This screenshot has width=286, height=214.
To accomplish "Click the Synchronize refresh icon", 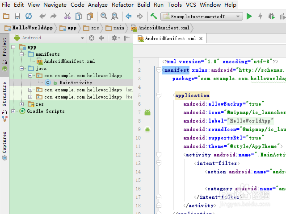I will [29, 16].
